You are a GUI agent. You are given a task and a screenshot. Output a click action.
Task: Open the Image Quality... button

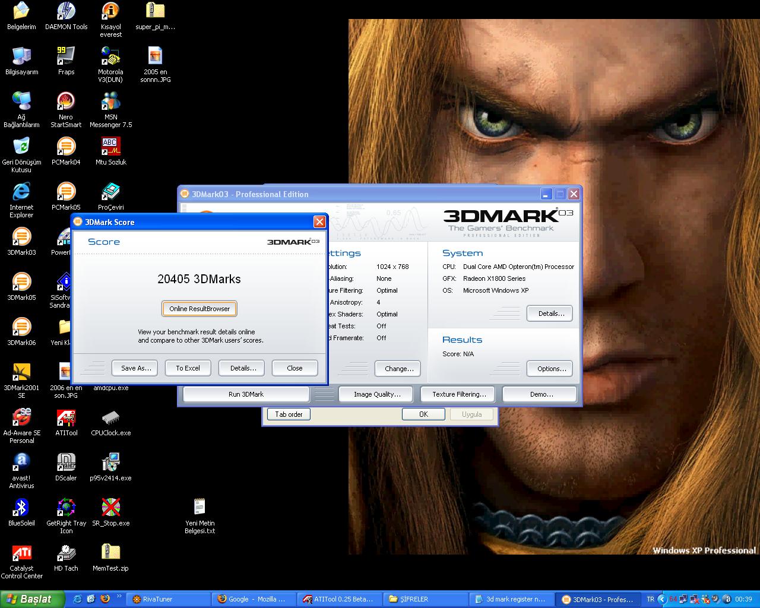tap(377, 394)
